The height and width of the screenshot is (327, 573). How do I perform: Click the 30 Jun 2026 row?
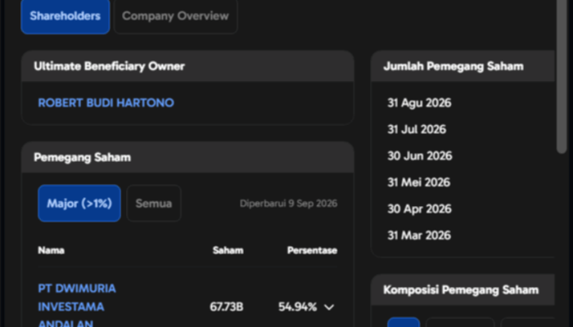click(x=419, y=156)
